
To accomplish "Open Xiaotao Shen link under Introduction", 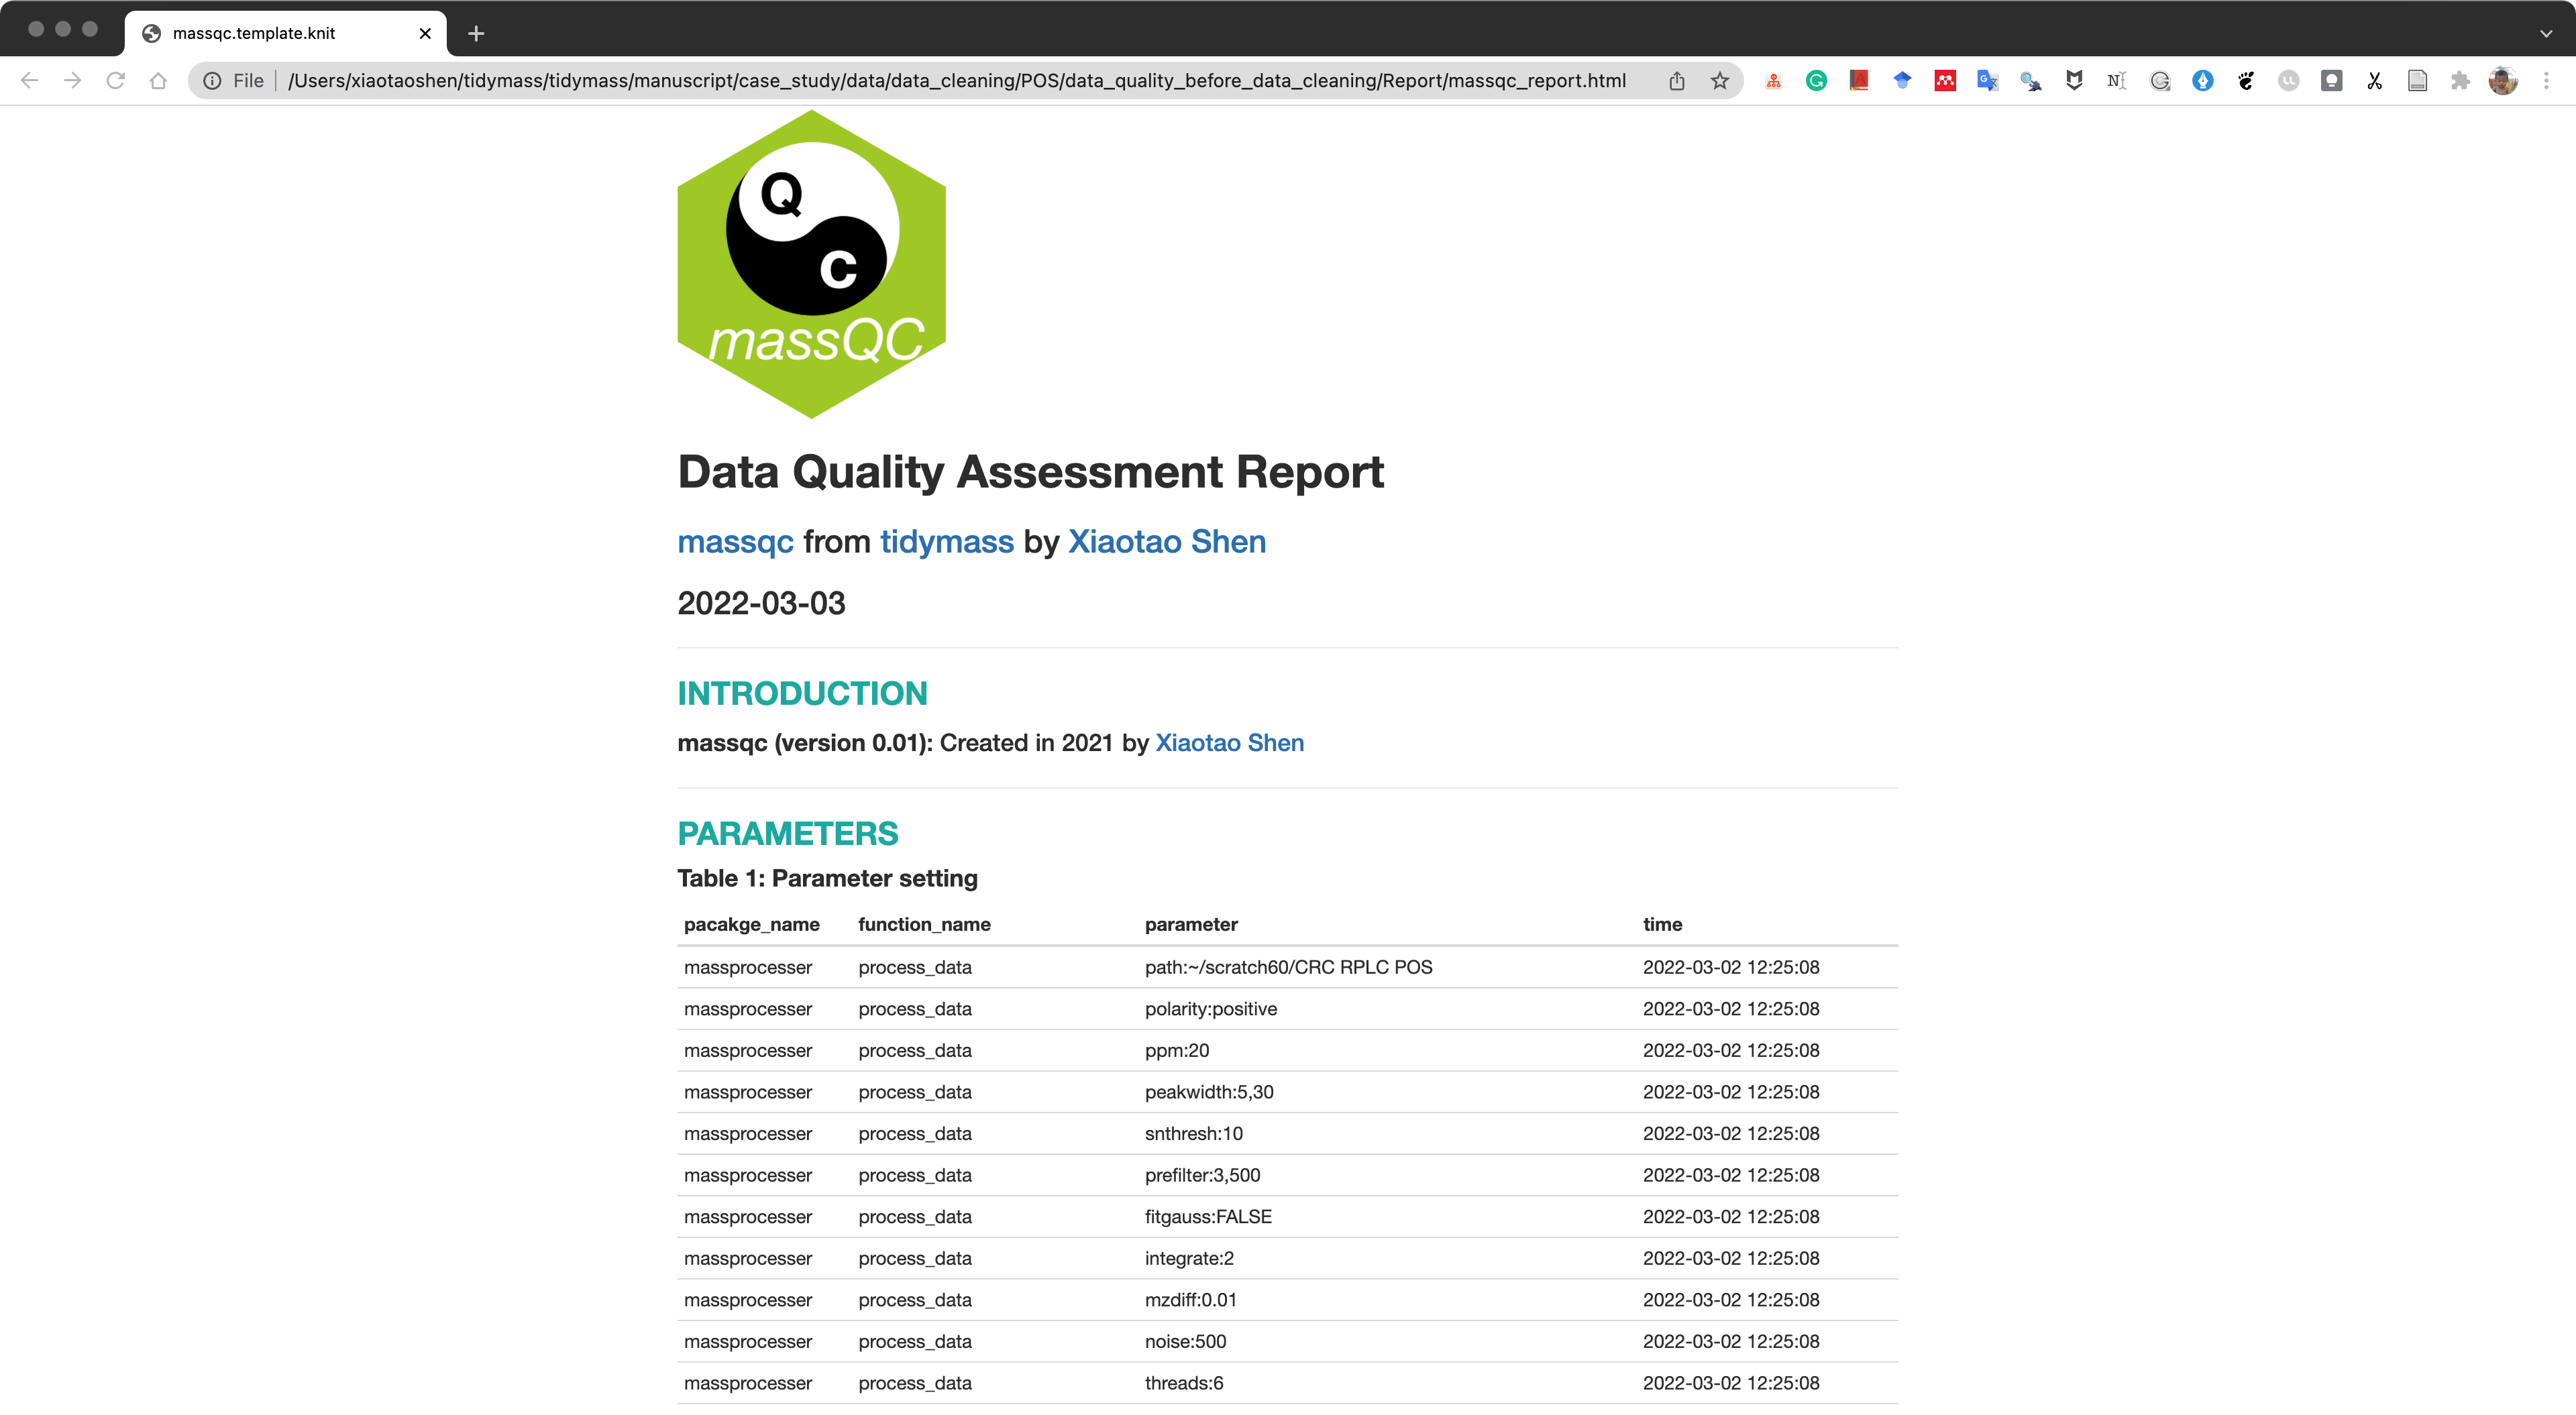I will click(1229, 743).
